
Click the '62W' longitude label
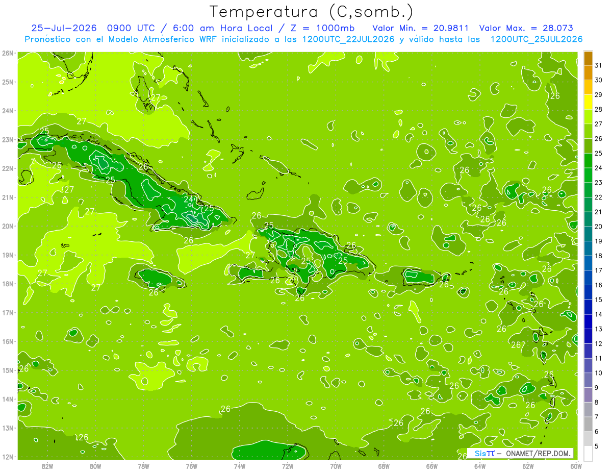click(x=528, y=466)
